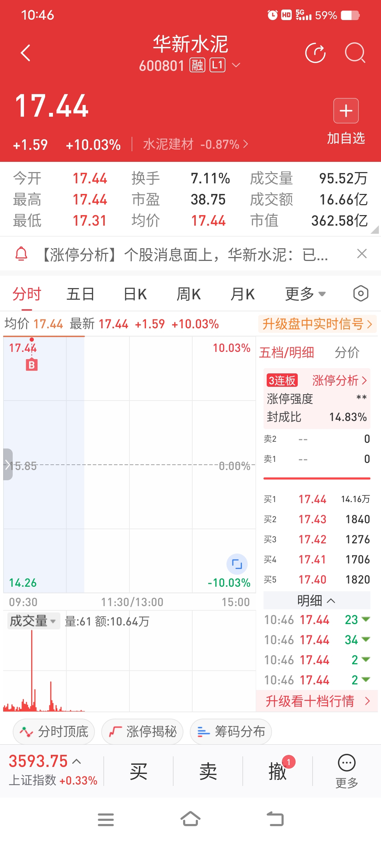Open chart settings hexagon icon
The width and height of the screenshot is (381, 842).
click(x=361, y=293)
